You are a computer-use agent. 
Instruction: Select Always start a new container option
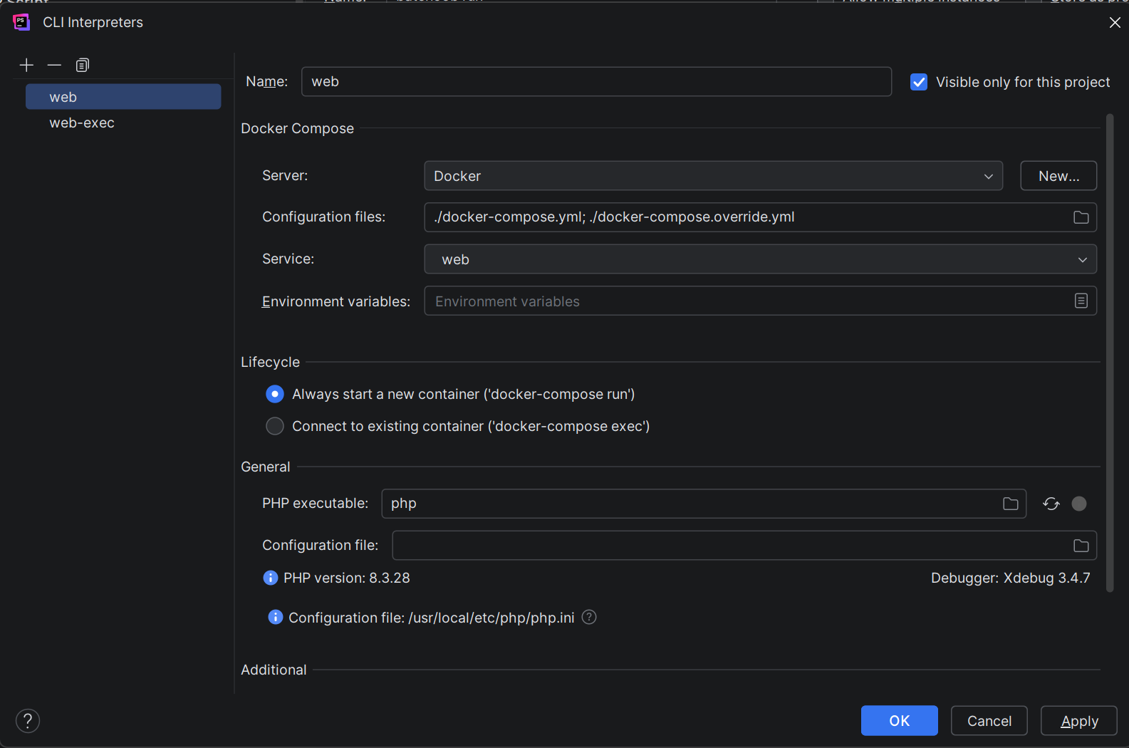(275, 394)
